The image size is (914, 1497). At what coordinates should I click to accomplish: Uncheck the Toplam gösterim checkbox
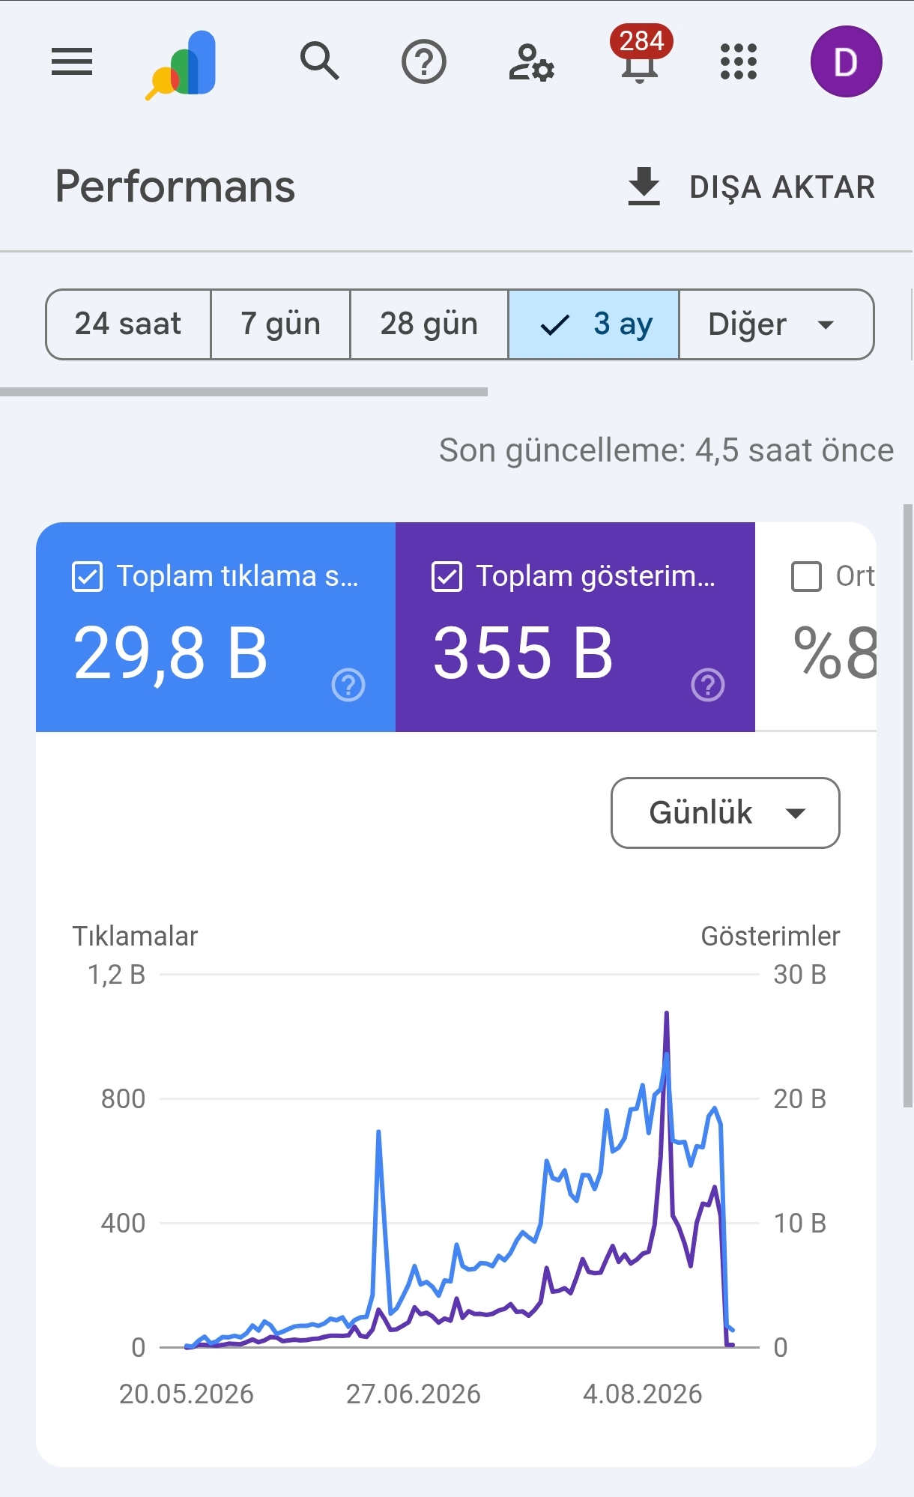click(x=447, y=577)
